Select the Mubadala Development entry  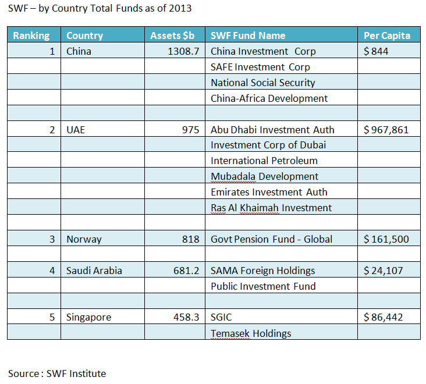pyautogui.click(x=264, y=176)
